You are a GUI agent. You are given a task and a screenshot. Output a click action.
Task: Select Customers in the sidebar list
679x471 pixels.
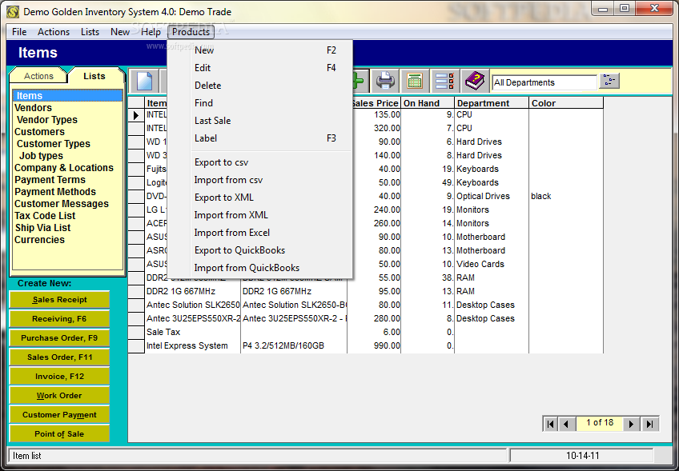point(39,132)
